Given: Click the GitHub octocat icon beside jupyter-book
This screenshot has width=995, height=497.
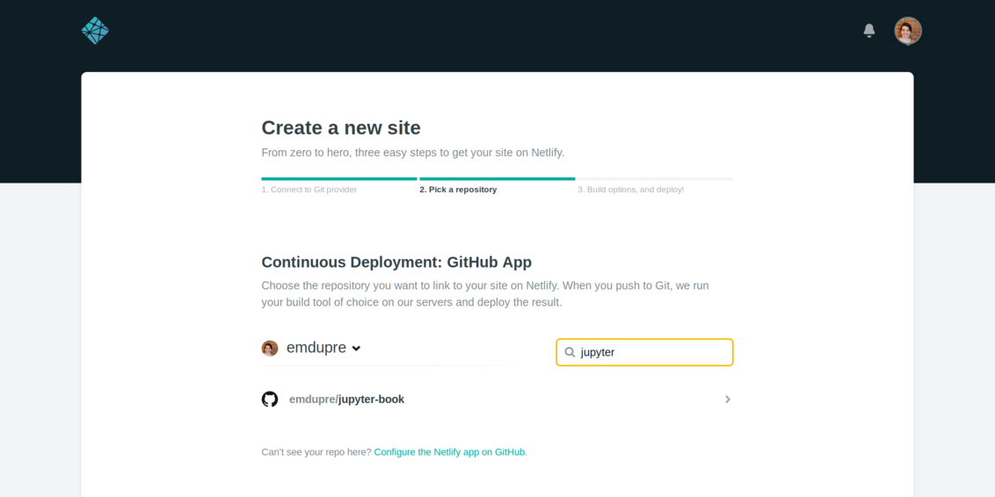Looking at the screenshot, I should pos(270,400).
